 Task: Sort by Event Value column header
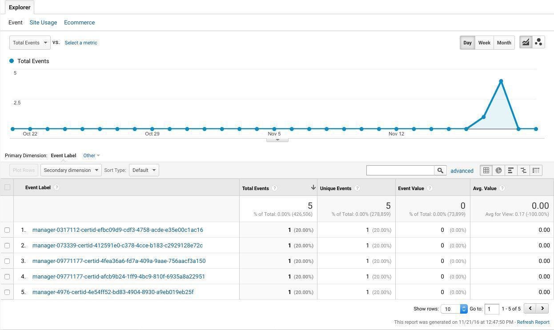click(x=411, y=188)
